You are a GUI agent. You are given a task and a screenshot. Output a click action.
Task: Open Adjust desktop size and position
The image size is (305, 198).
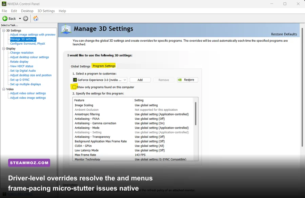31,75
